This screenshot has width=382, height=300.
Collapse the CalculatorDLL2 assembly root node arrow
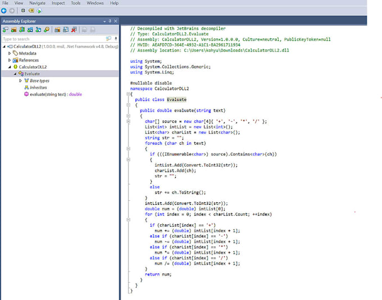4,47
